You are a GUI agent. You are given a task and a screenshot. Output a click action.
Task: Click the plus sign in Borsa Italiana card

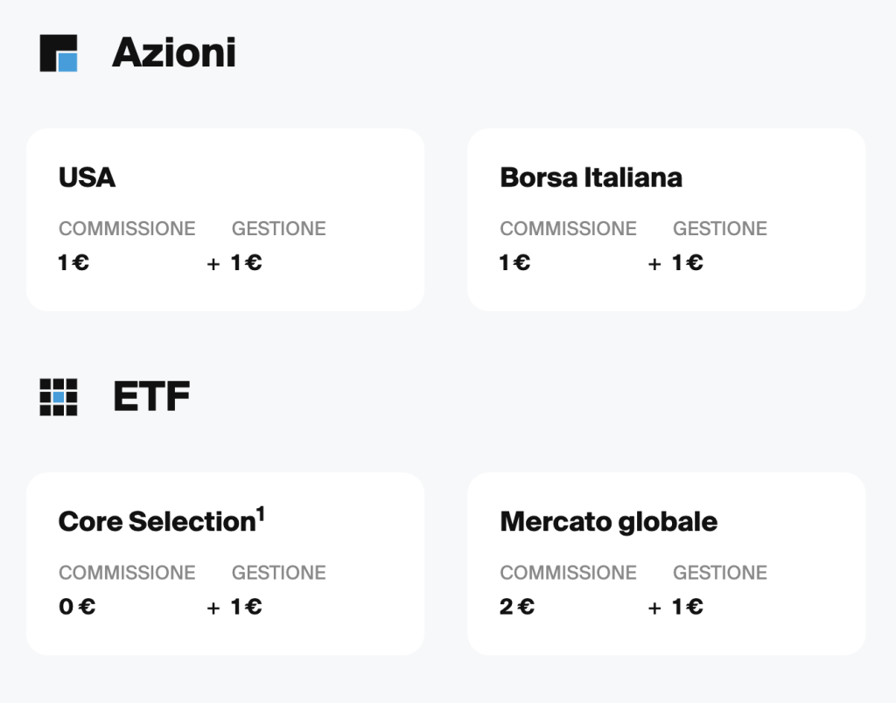(x=654, y=264)
